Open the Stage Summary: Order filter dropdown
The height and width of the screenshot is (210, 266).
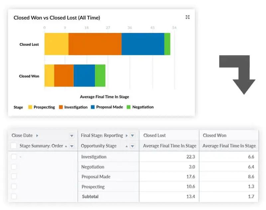(x=71, y=146)
